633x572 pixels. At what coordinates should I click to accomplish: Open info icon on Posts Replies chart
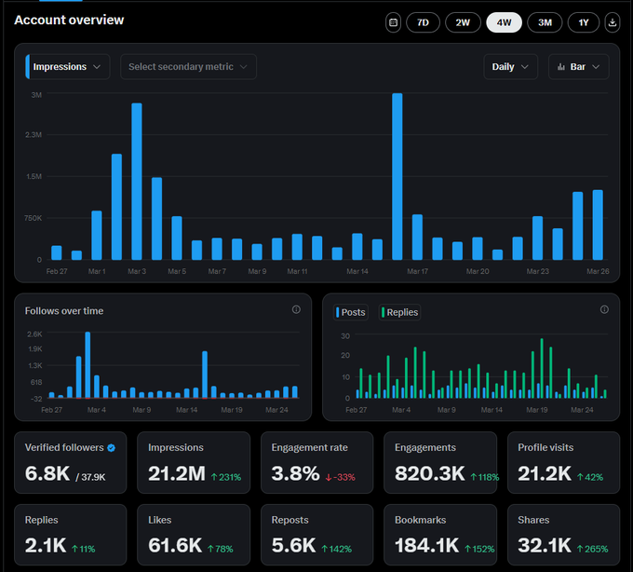click(604, 309)
